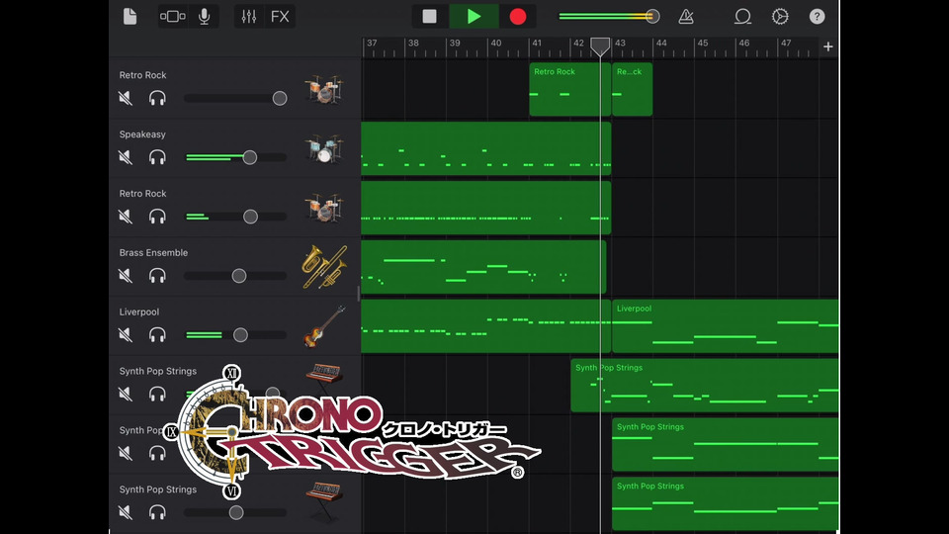
Task: Tap bar 47 on the ruler
Action: click(x=786, y=43)
